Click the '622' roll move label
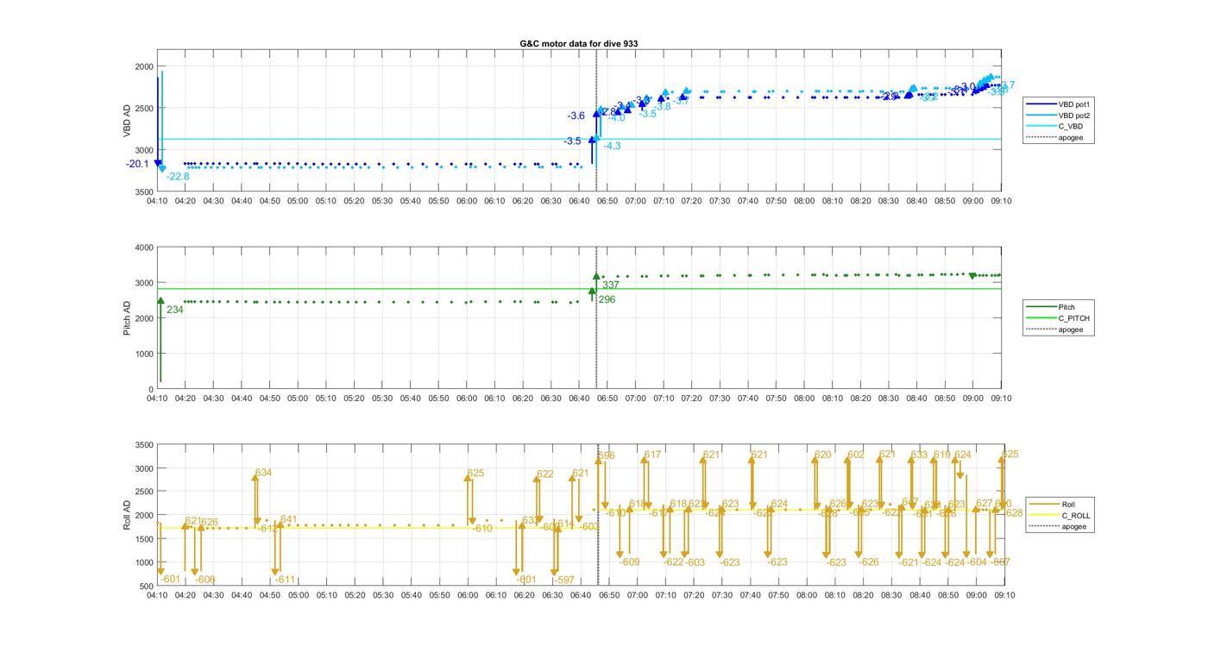 (545, 474)
